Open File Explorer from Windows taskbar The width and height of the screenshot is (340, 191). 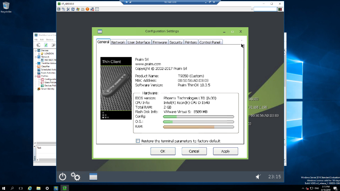click(x=38, y=188)
